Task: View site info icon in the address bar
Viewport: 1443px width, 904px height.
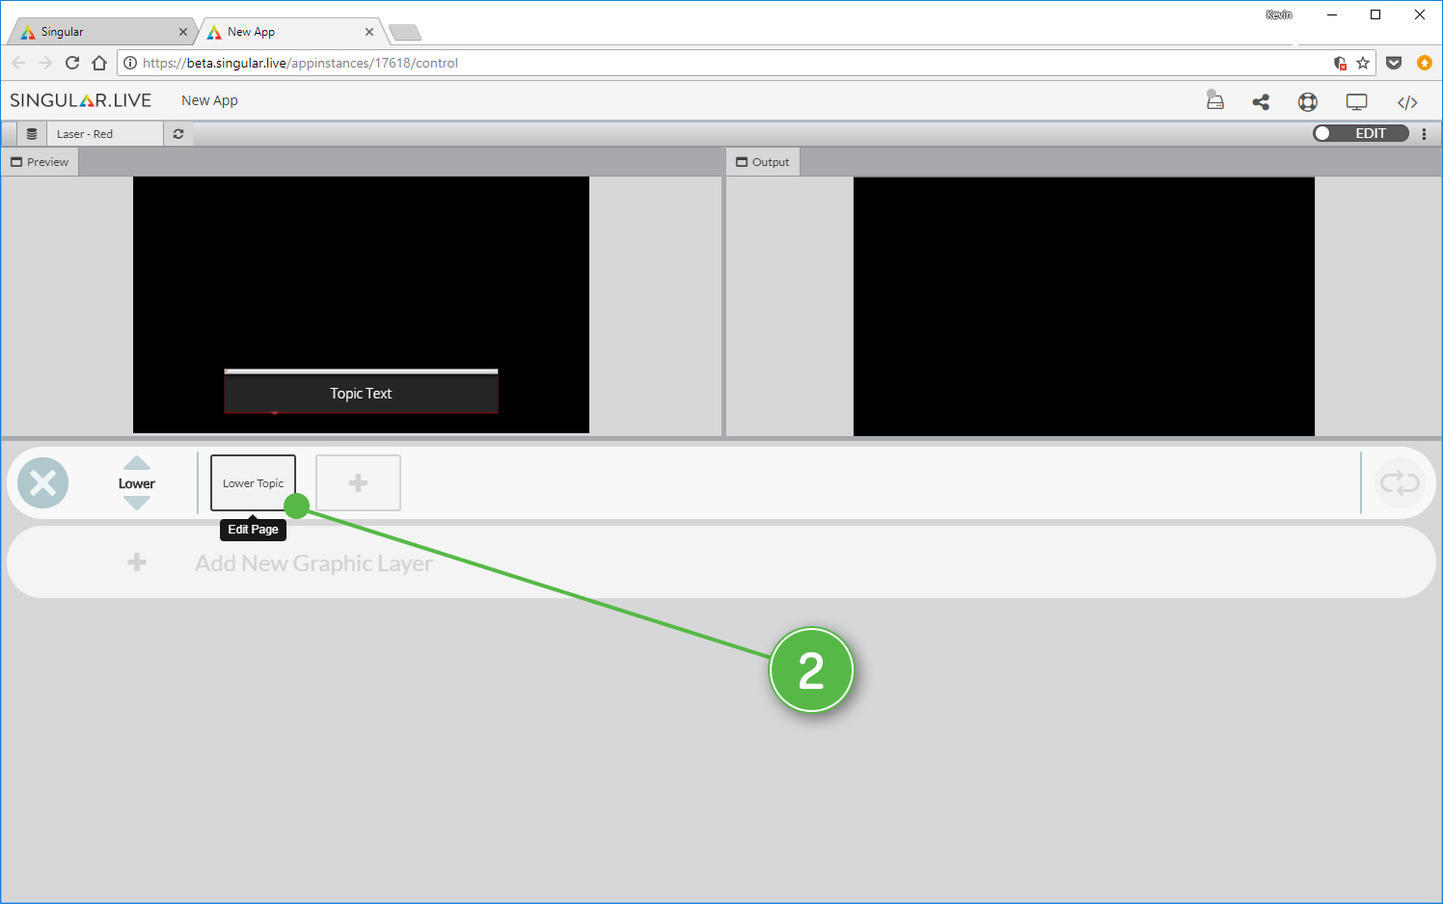Action: click(130, 63)
